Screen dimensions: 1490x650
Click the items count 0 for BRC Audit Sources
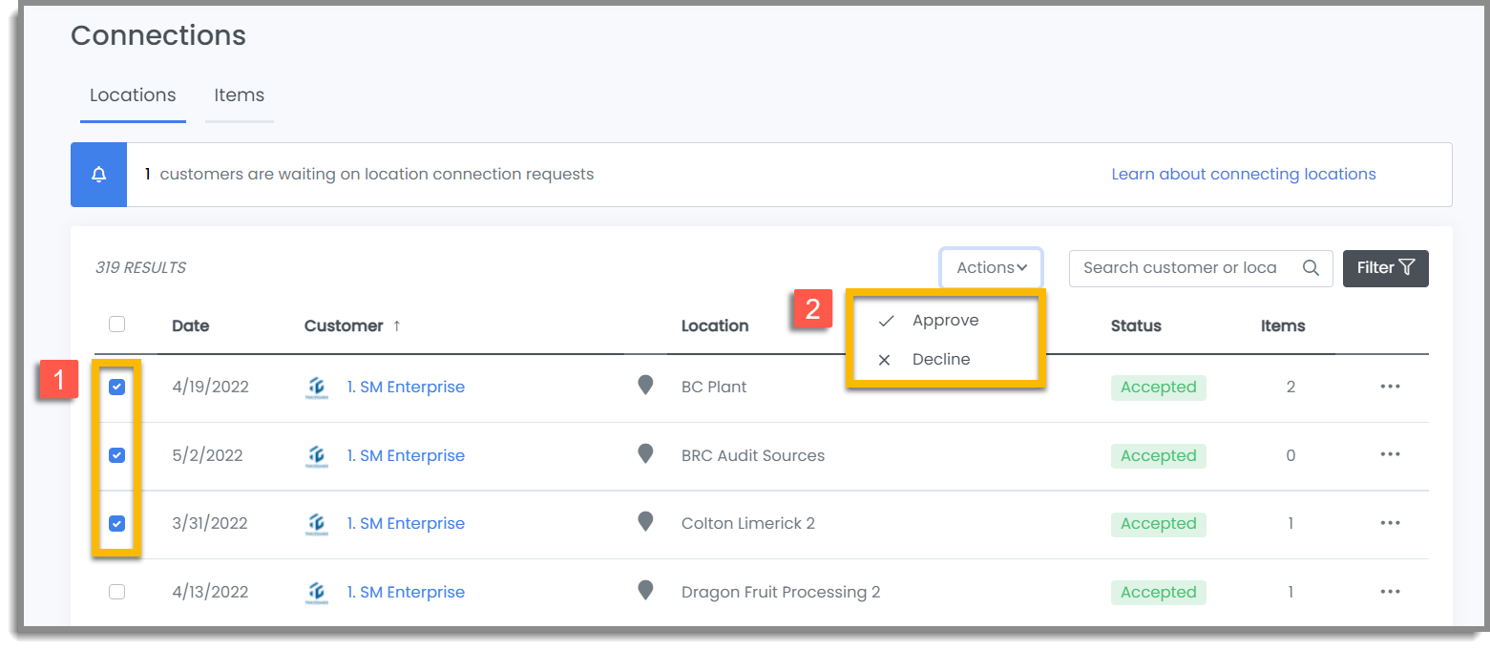(x=1291, y=456)
